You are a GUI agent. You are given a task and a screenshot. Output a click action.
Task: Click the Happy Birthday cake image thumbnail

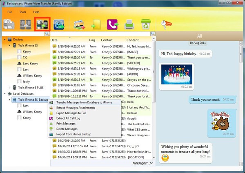pos(176,75)
